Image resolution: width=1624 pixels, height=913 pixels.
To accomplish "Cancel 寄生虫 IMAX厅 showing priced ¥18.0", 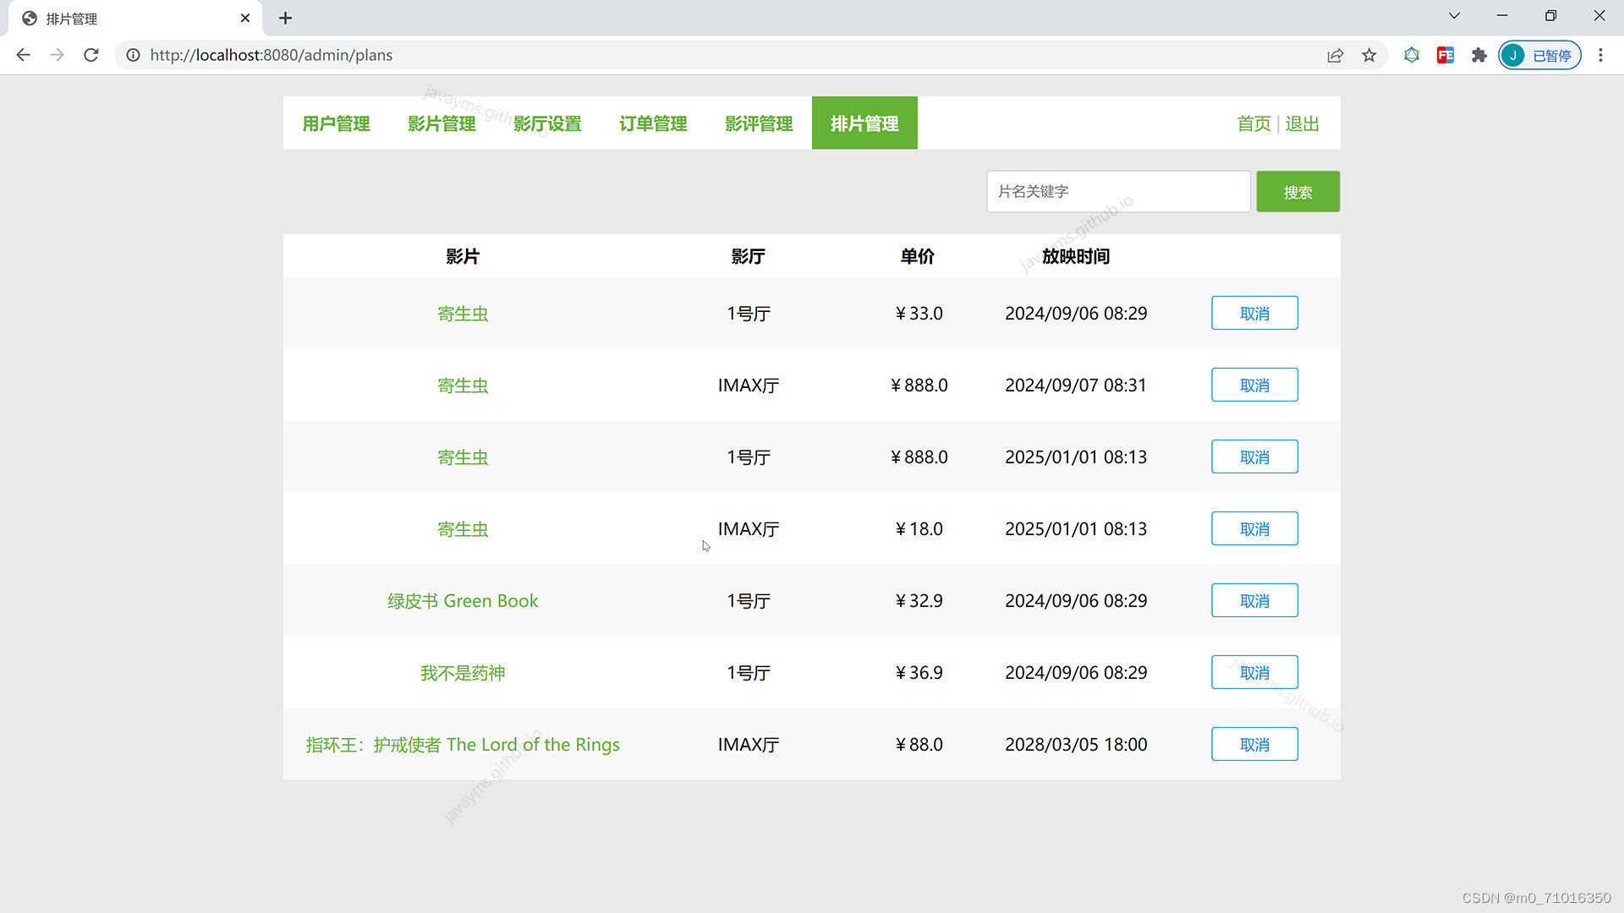I will [x=1254, y=529].
